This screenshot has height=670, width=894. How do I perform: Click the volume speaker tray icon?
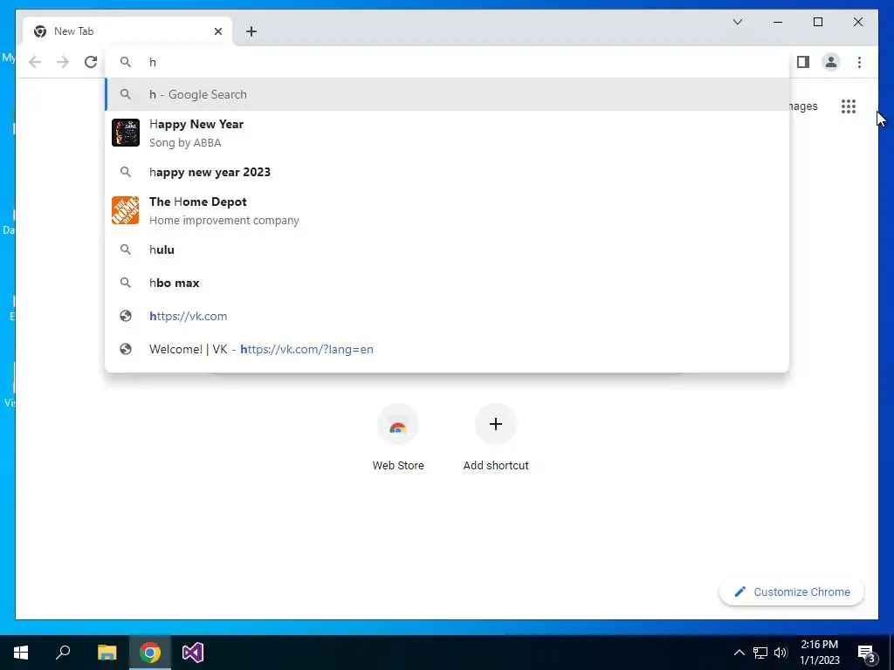(781, 653)
